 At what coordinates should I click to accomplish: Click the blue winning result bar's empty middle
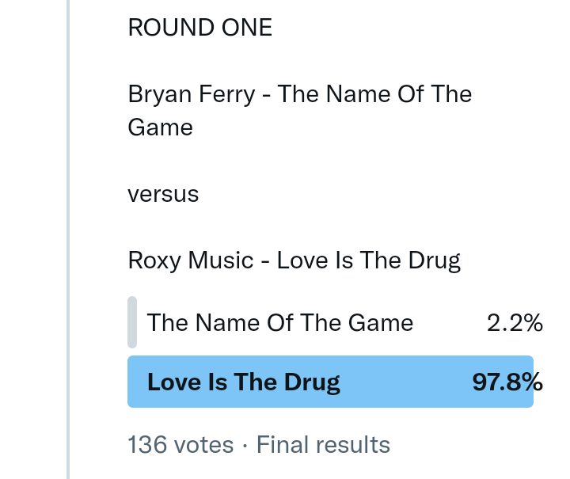point(404,382)
